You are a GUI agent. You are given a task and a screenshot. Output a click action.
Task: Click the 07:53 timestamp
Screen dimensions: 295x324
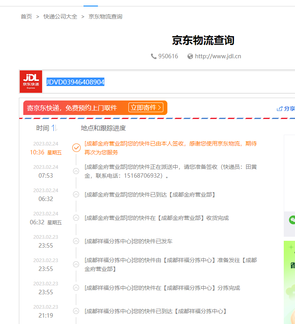click(x=46, y=176)
